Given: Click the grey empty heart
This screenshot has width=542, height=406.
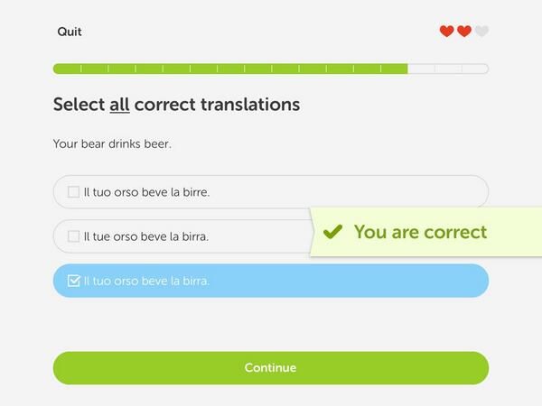Looking at the screenshot, I should [481, 32].
